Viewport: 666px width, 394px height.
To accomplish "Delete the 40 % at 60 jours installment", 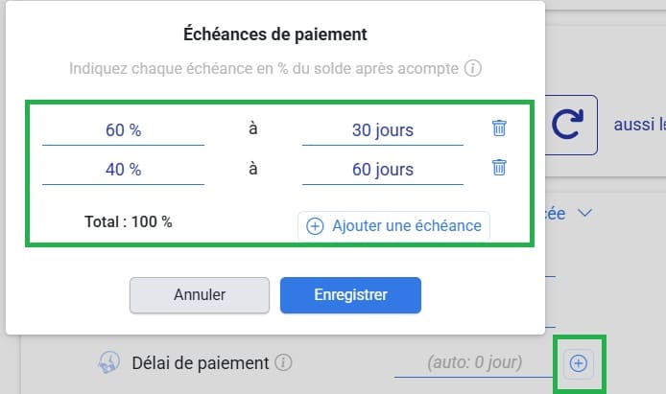I will point(499,168).
